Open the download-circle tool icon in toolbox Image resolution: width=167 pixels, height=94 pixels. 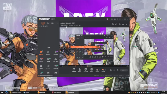coord(48,67)
